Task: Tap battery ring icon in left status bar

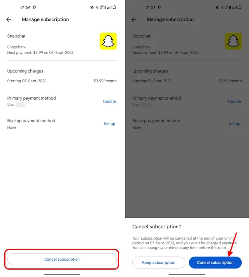Action: pyautogui.click(x=114, y=7)
